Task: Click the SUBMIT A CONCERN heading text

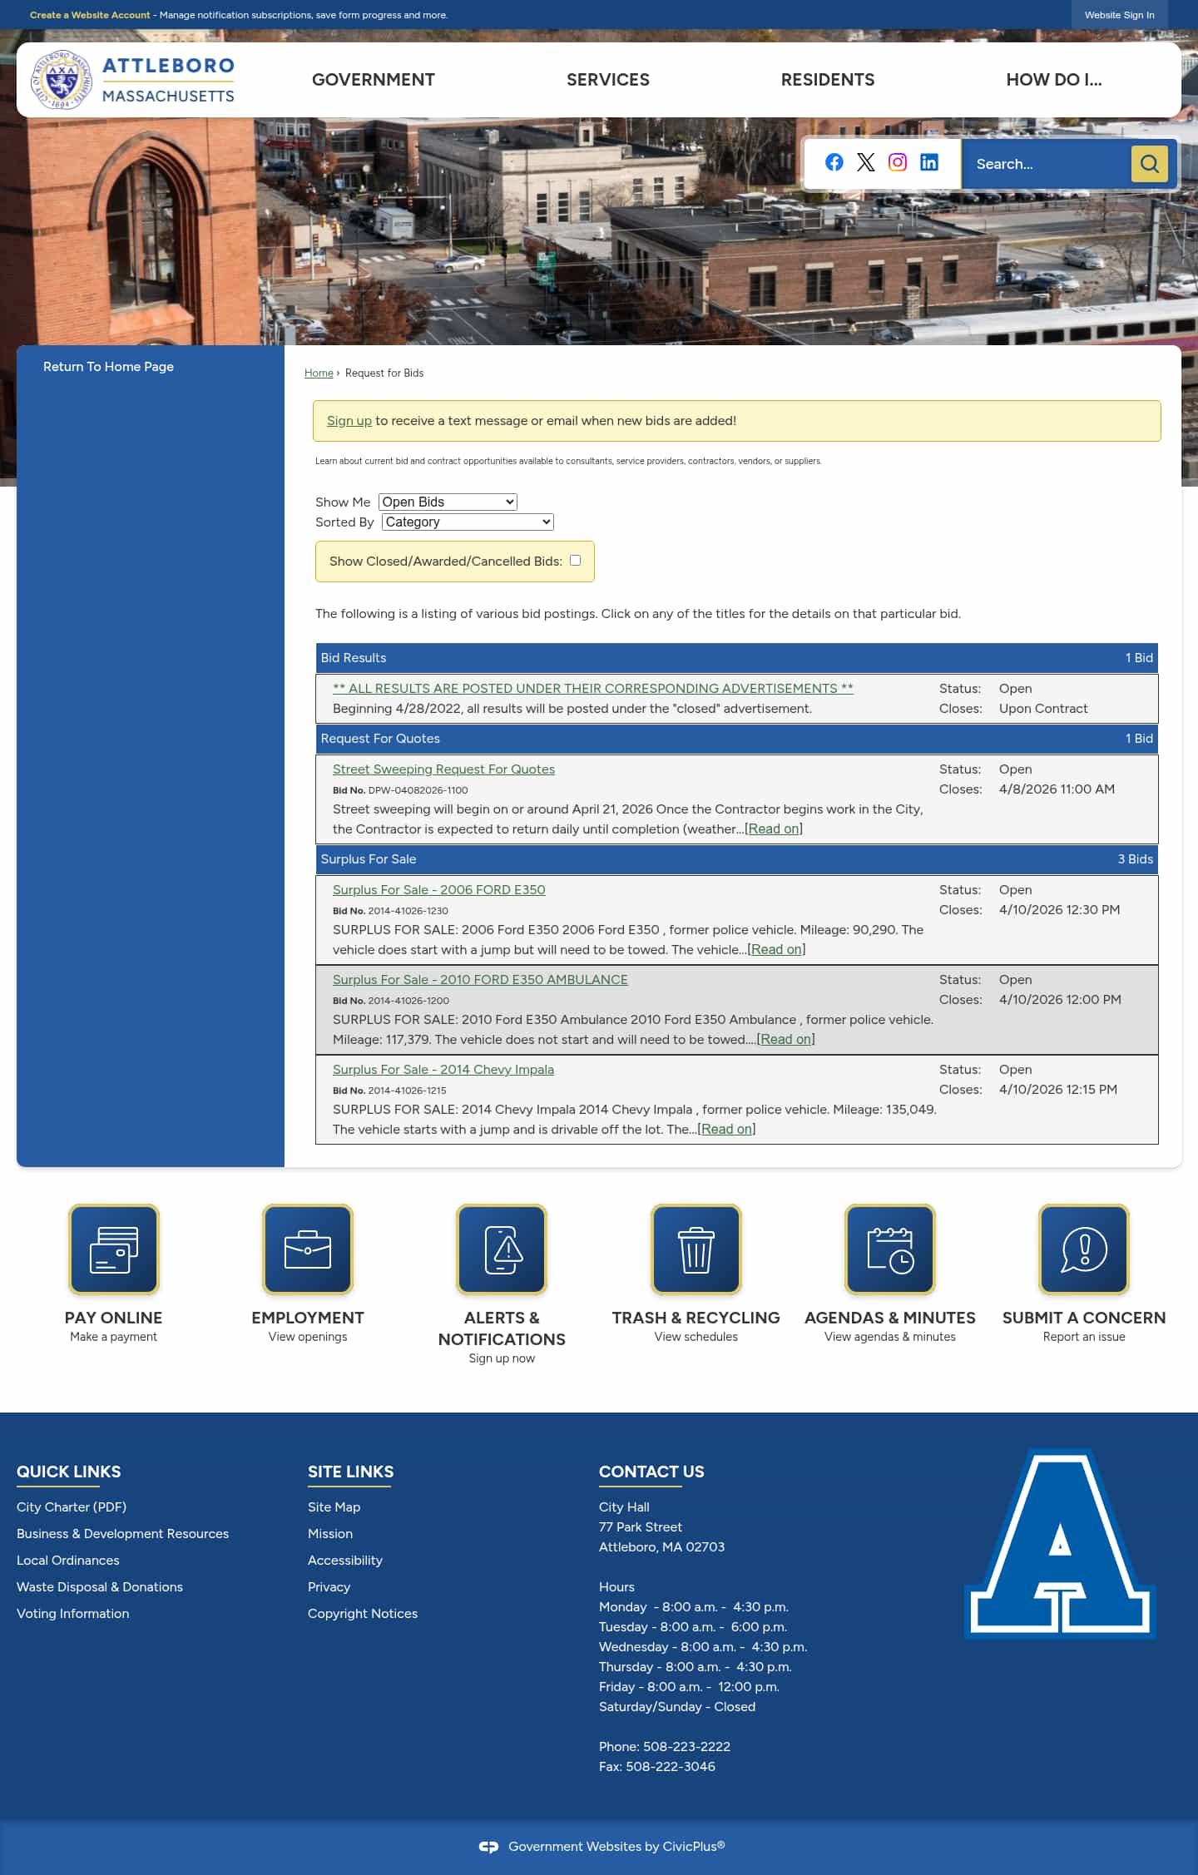Action: (x=1084, y=1318)
